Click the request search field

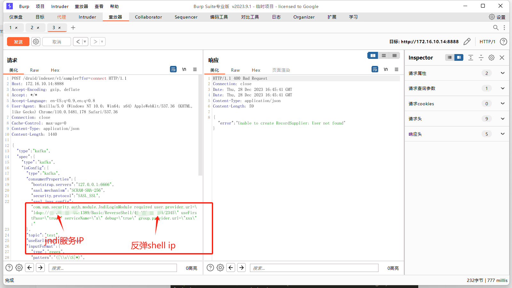[113, 268]
